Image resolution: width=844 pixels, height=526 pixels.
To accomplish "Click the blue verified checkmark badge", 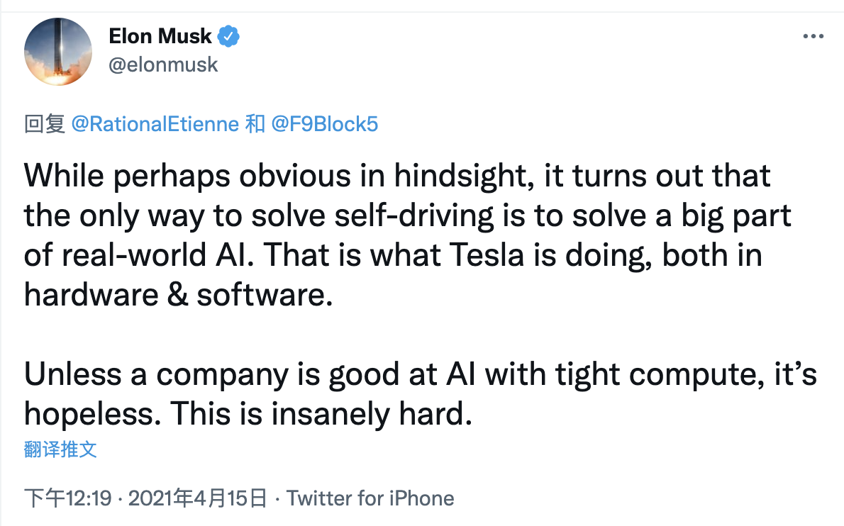I will click(230, 35).
